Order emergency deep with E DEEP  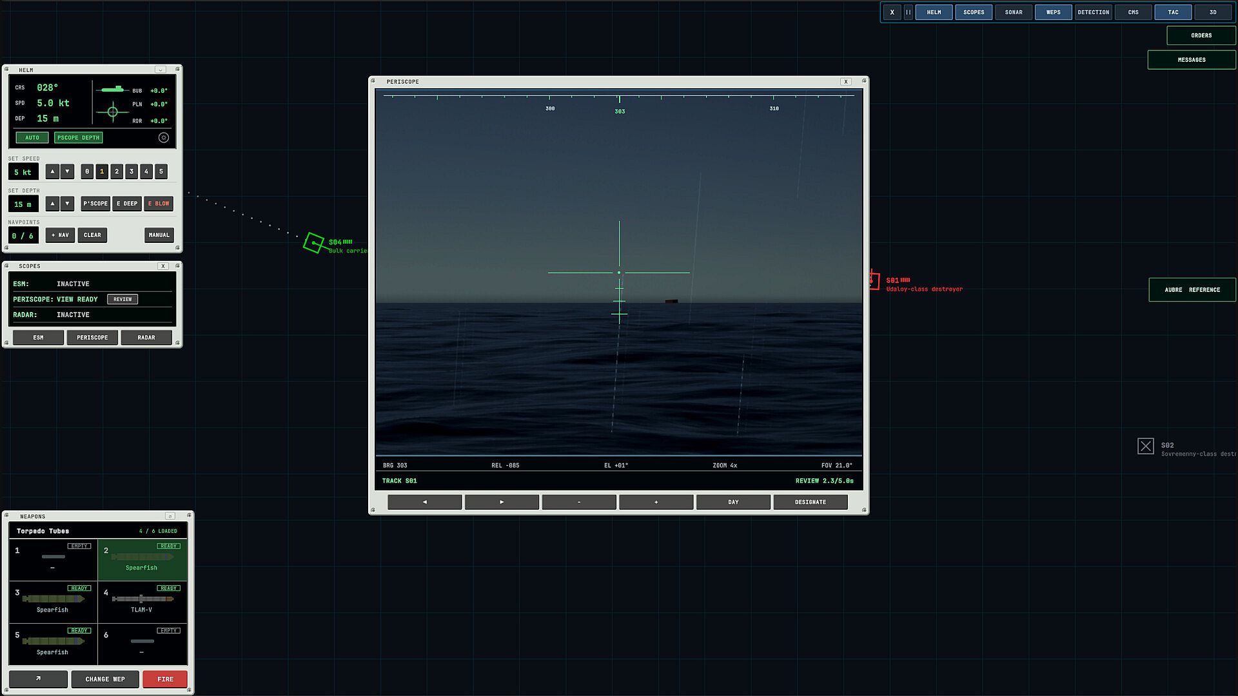pos(127,204)
